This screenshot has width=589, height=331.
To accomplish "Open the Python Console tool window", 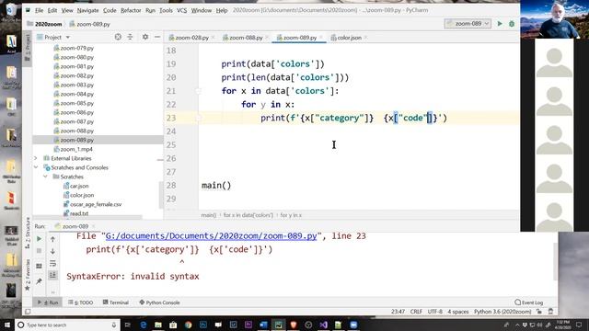I will tap(159, 302).
